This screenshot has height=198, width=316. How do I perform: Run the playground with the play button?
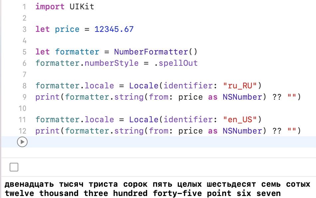22,142
